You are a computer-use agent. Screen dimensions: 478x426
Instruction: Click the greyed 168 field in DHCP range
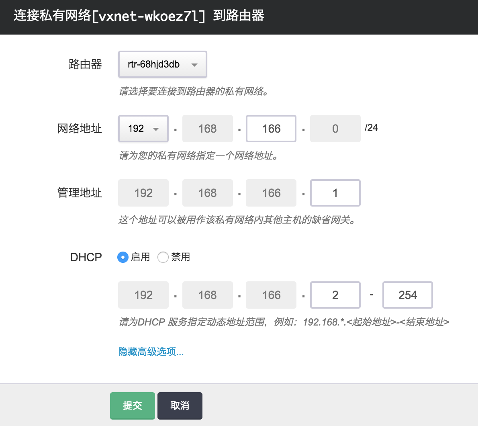(x=207, y=295)
